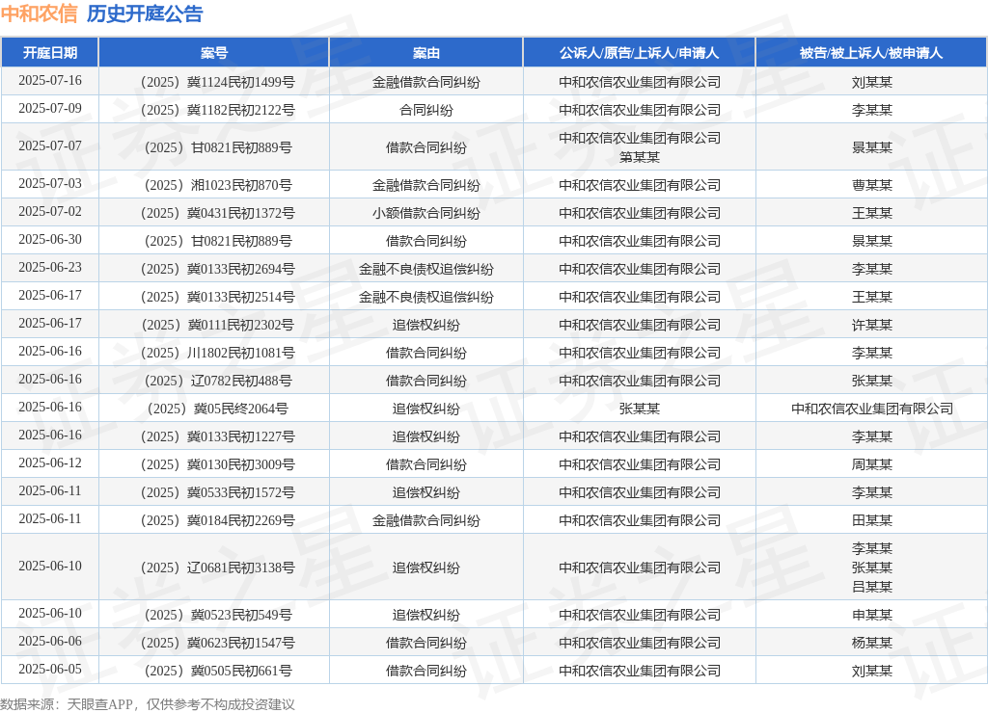This screenshot has width=988, height=713.
Task: Select case number 川1802民初1081号
Action: click(217, 353)
